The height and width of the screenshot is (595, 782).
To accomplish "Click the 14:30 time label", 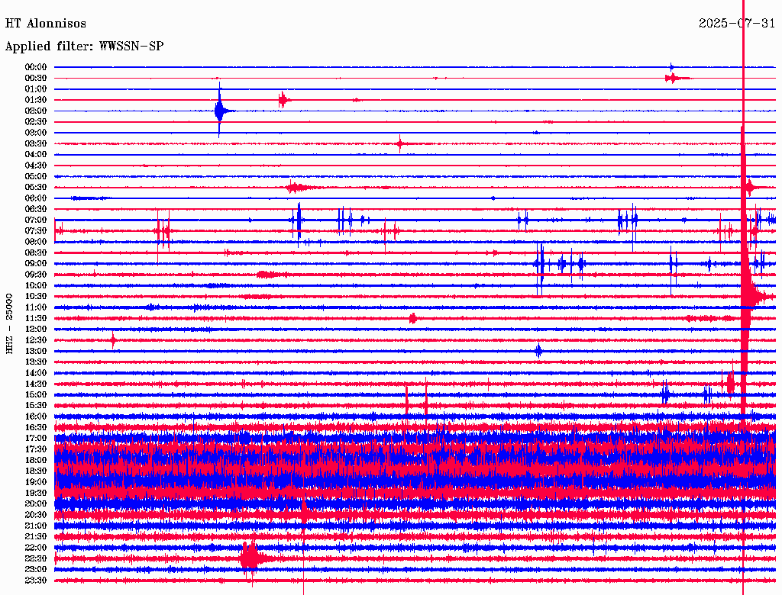I will pyautogui.click(x=36, y=384).
